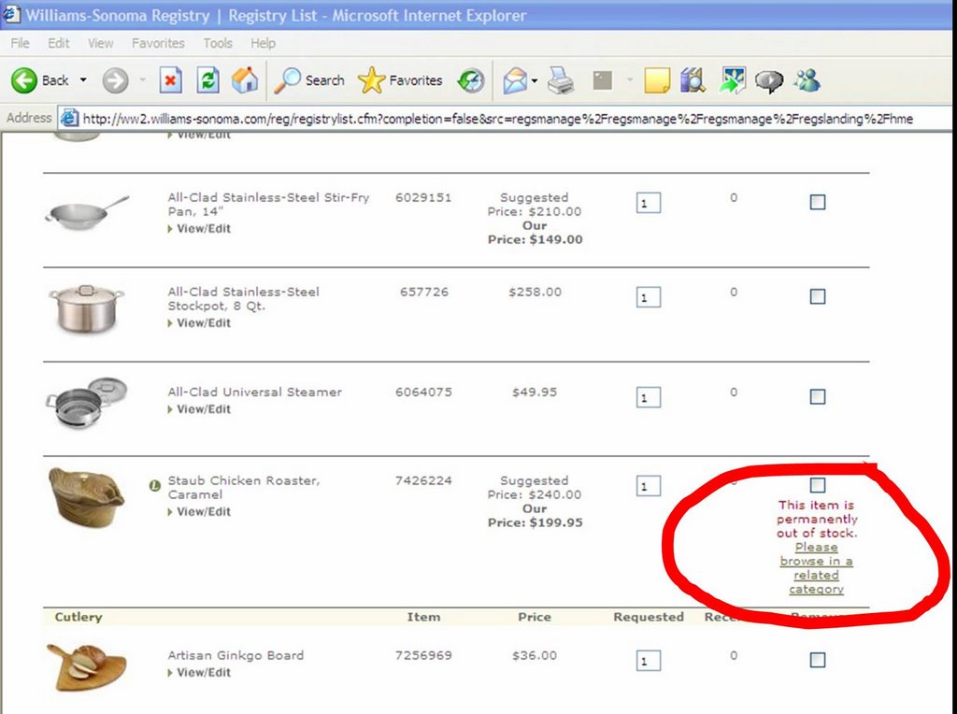The height and width of the screenshot is (714, 957).
Task: Click the requested quantity field for Artisan Ginkgo Board
Action: 649,661
